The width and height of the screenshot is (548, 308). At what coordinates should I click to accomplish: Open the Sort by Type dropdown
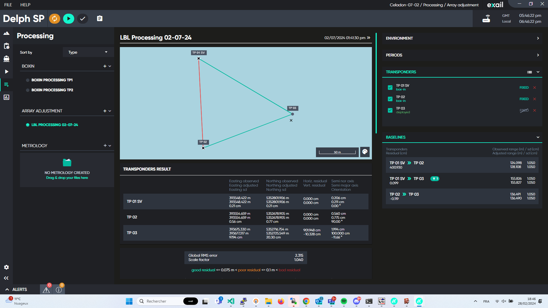click(88, 52)
